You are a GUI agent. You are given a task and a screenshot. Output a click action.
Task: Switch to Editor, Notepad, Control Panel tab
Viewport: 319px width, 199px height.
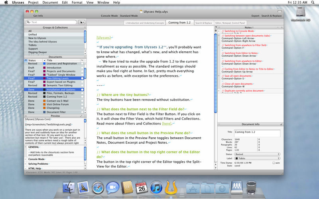230,23
